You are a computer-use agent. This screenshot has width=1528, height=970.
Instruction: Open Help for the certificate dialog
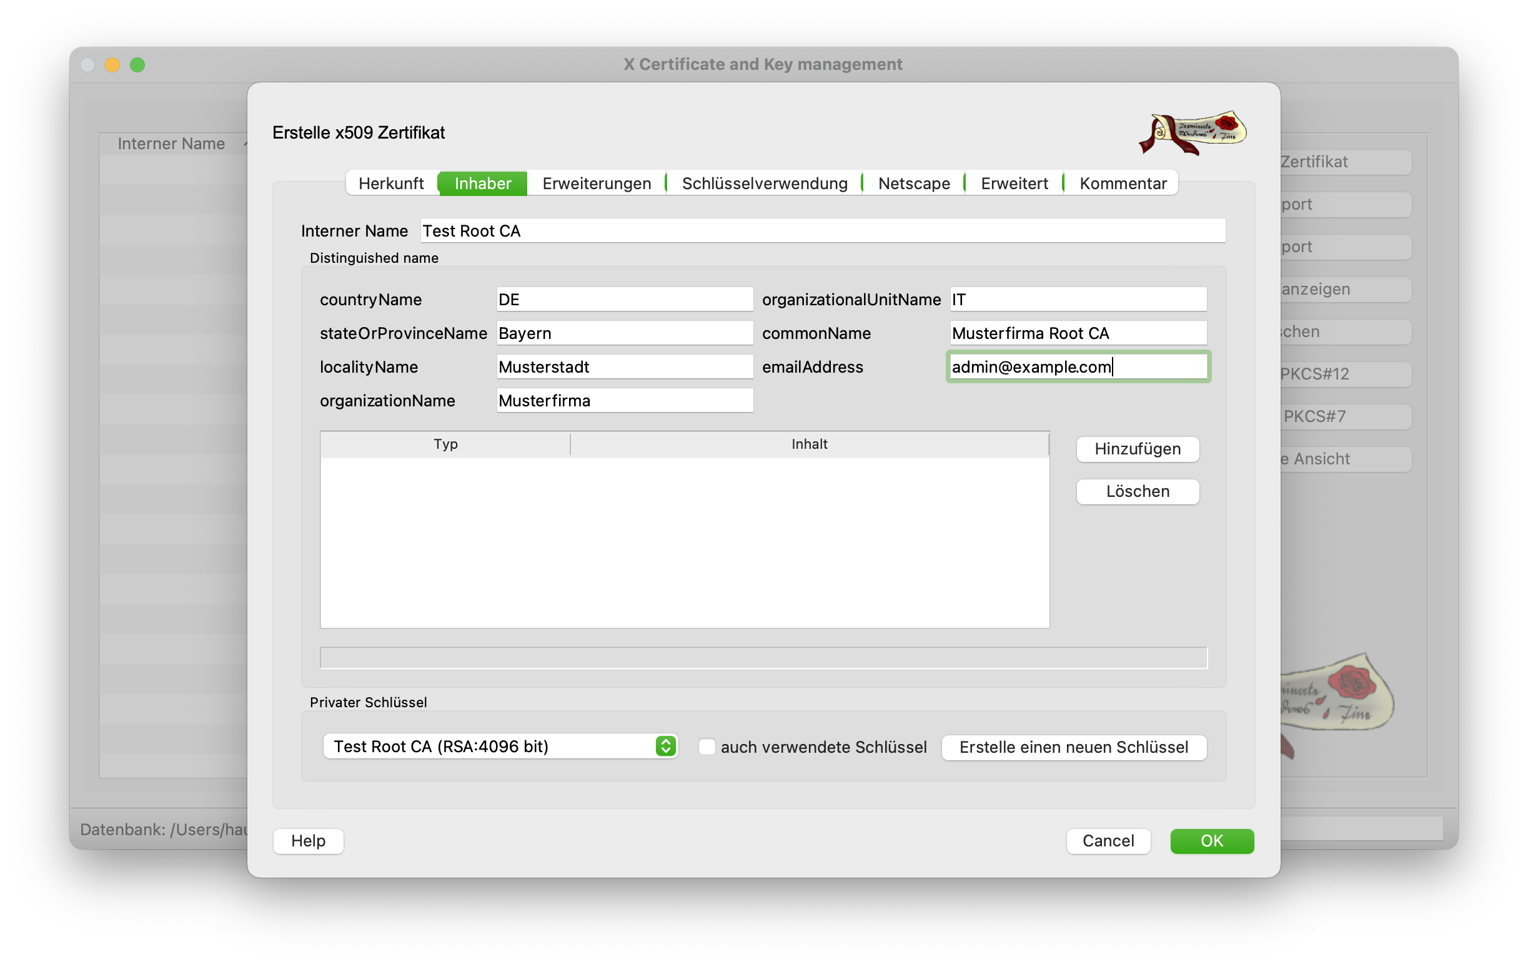click(x=308, y=841)
